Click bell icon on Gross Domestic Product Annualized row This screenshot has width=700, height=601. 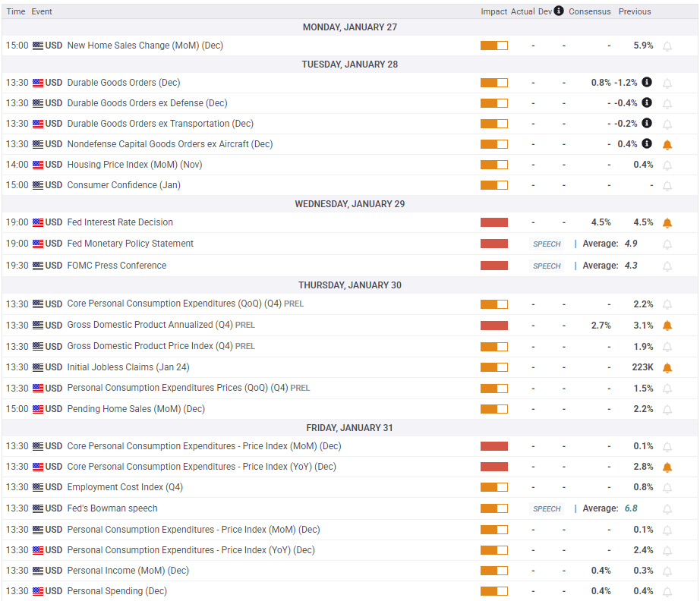pos(667,326)
